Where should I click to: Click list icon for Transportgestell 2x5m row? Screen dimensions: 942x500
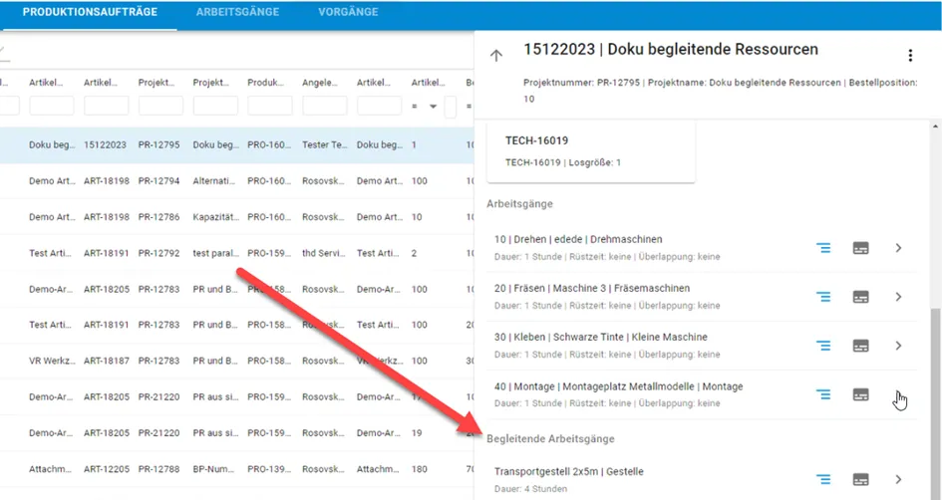coord(823,479)
